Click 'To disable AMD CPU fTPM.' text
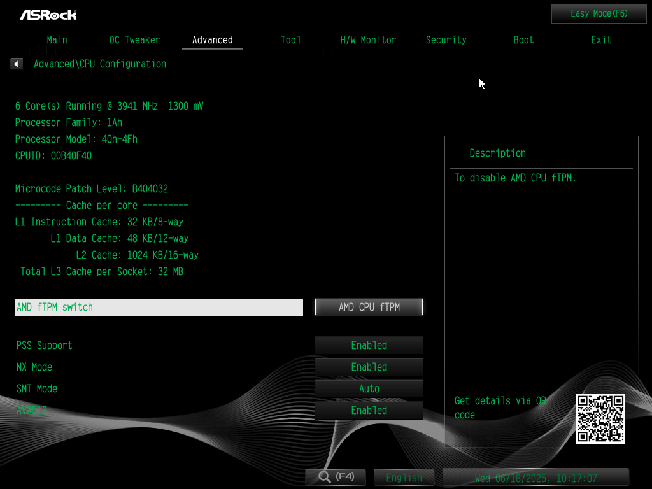The image size is (652, 489). 515,178
